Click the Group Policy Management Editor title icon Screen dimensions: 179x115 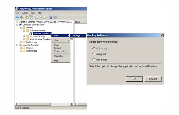coord(17,9)
